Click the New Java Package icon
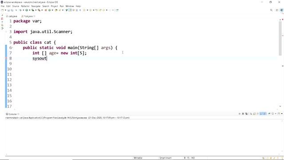Viewport: 284px width, 160px height. click(x=46, y=10)
